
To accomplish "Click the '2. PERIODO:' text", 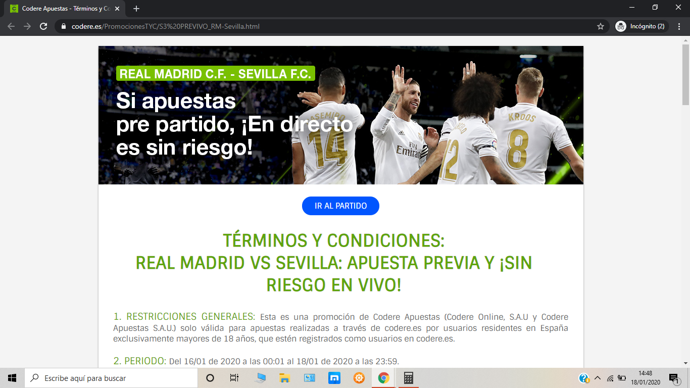I will (x=140, y=361).
